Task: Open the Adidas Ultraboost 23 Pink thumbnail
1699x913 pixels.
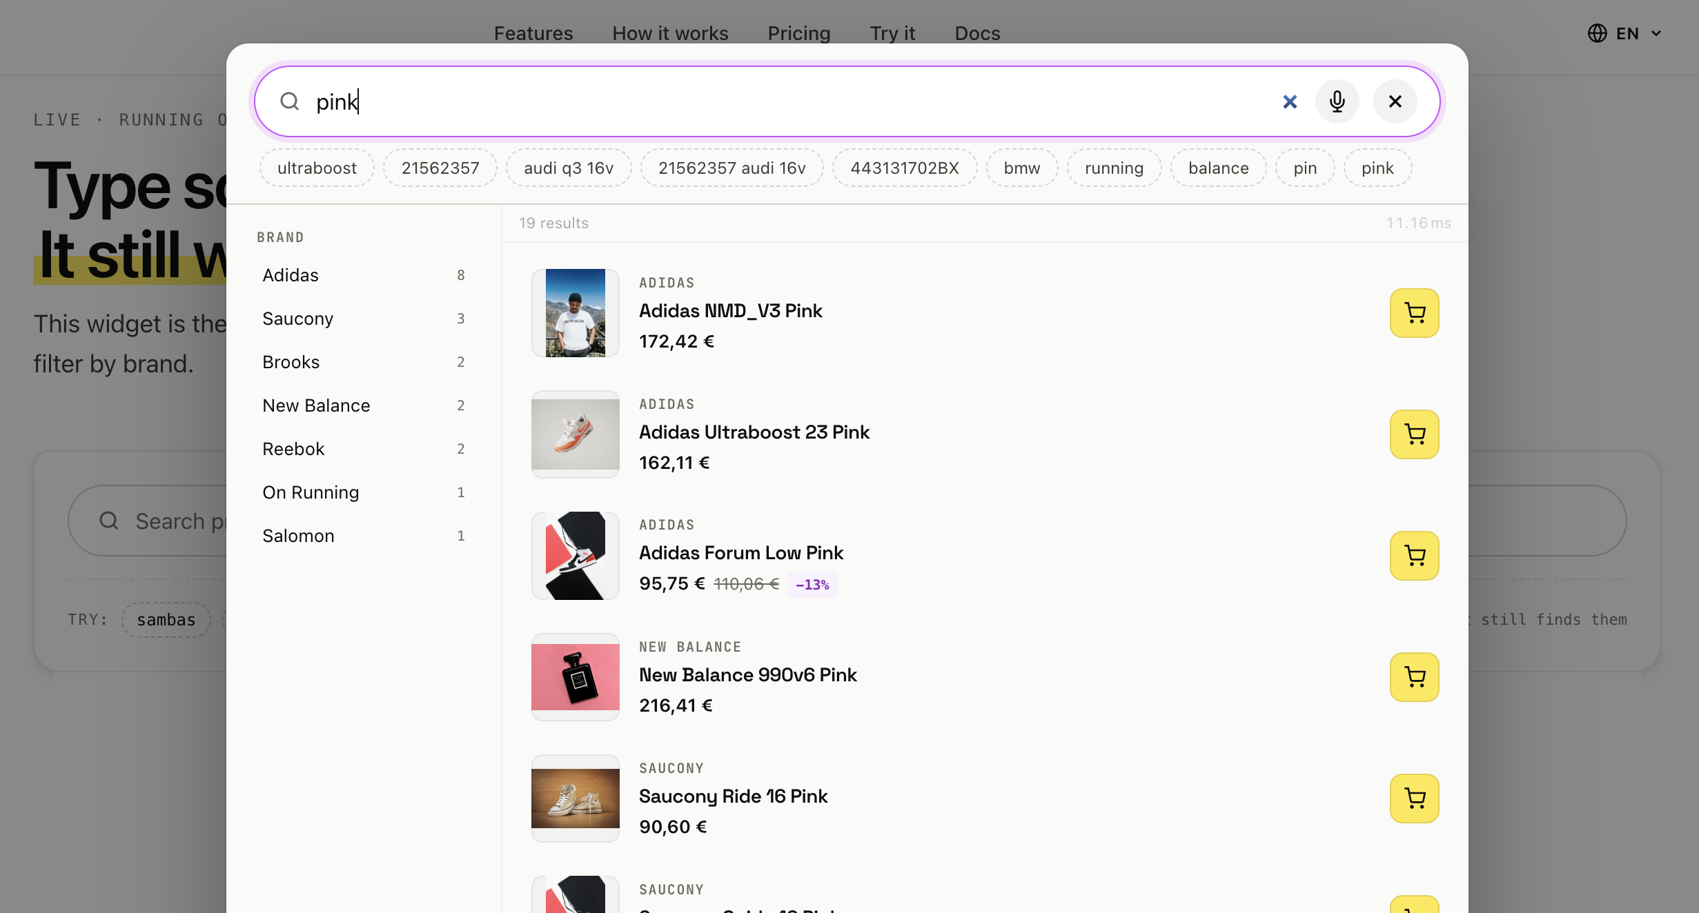Action: [576, 434]
